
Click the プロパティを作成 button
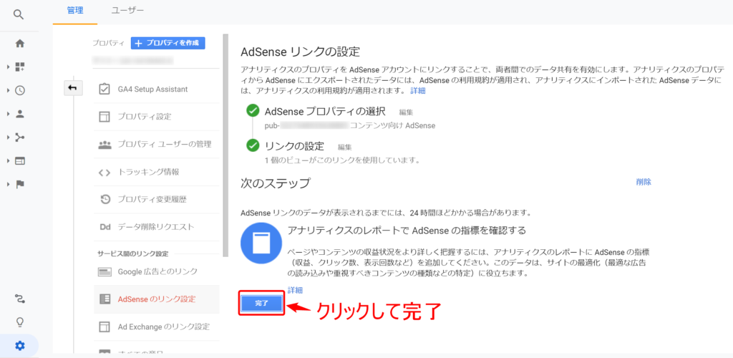168,43
